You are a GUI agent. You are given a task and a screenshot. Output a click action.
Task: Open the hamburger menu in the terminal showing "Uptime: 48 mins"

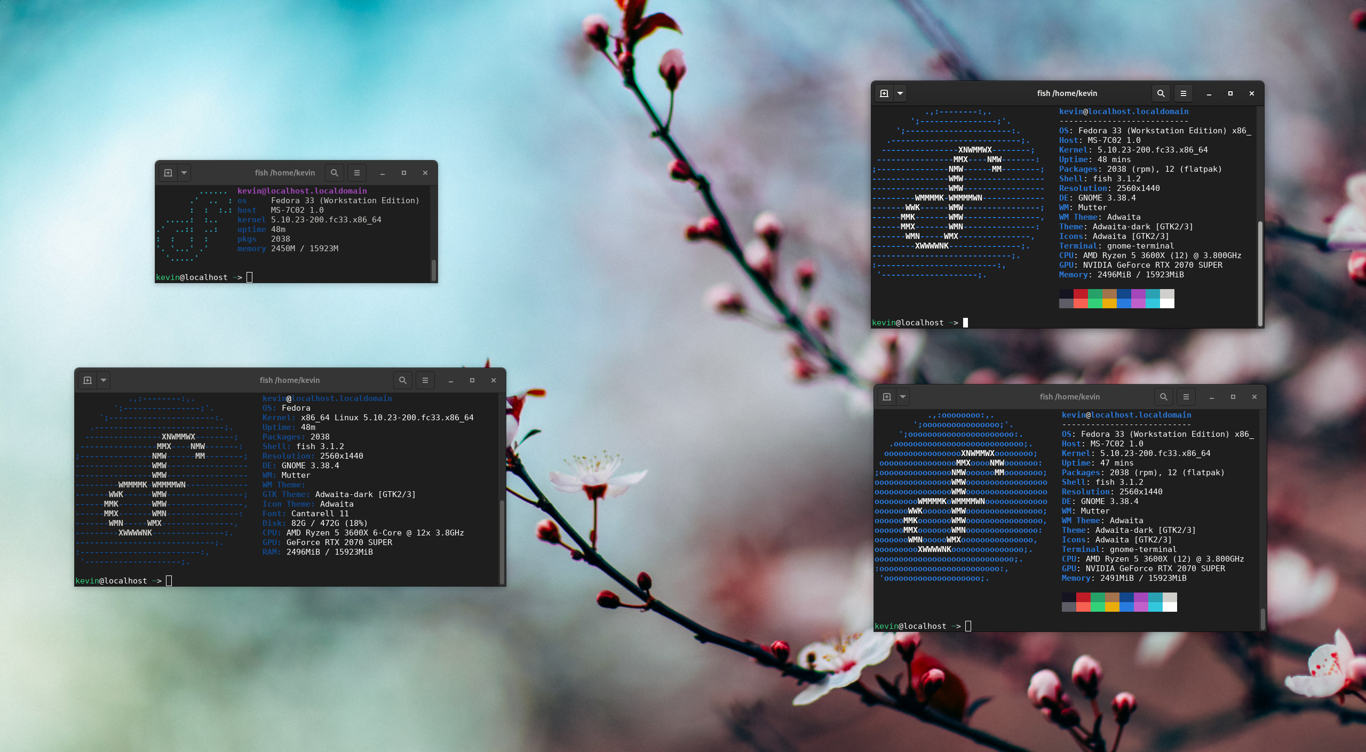pyautogui.click(x=1184, y=93)
